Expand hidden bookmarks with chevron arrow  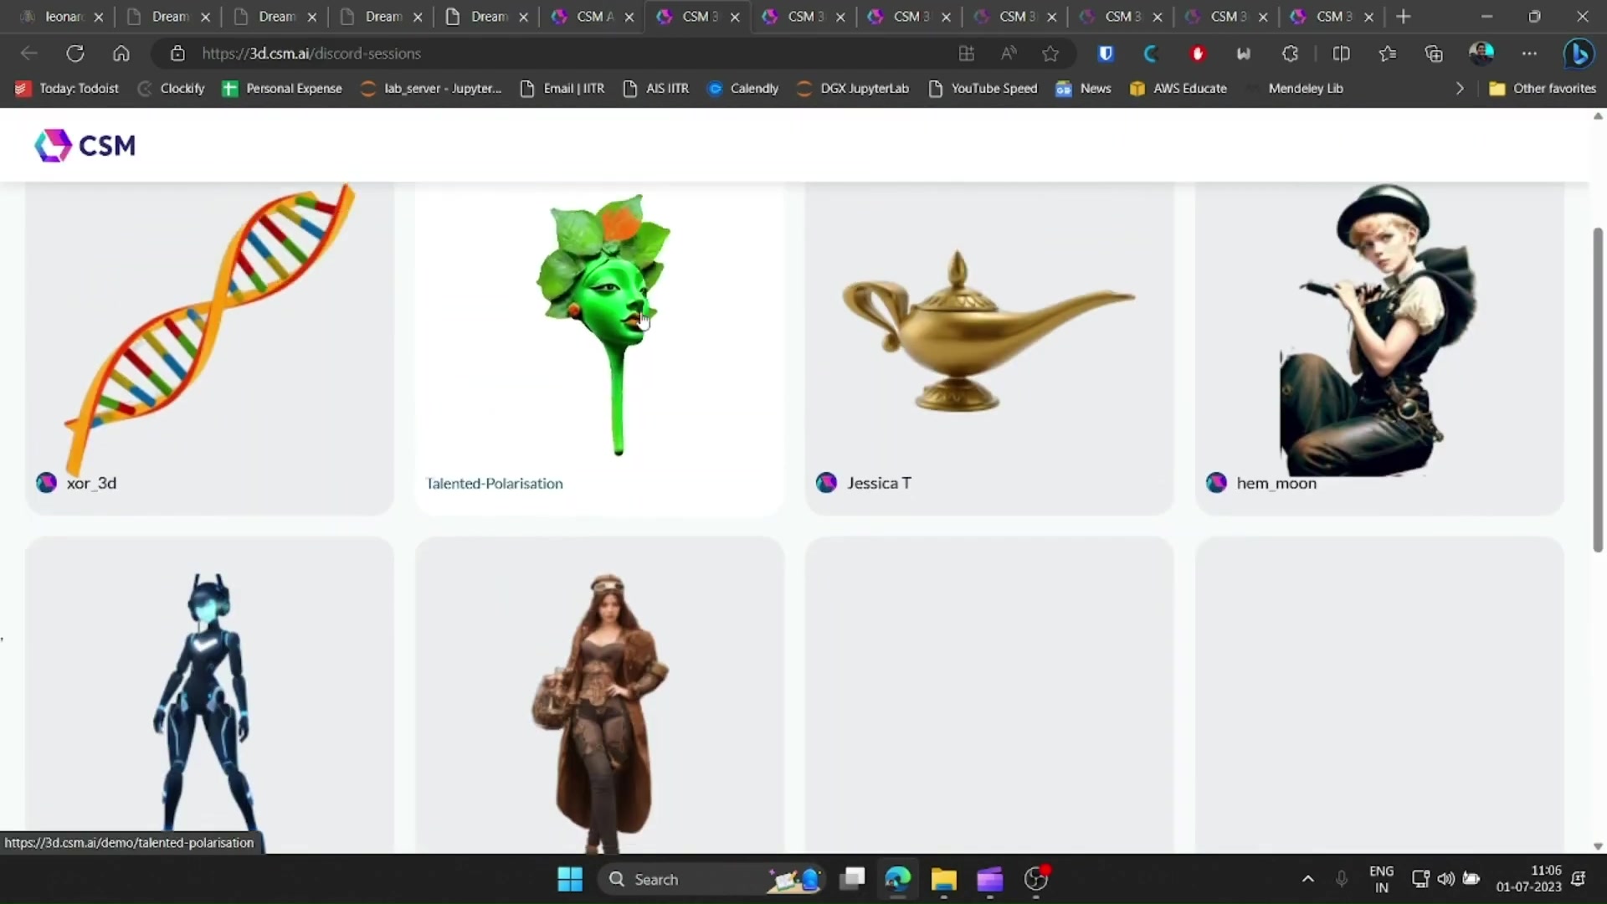point(1460,88)
